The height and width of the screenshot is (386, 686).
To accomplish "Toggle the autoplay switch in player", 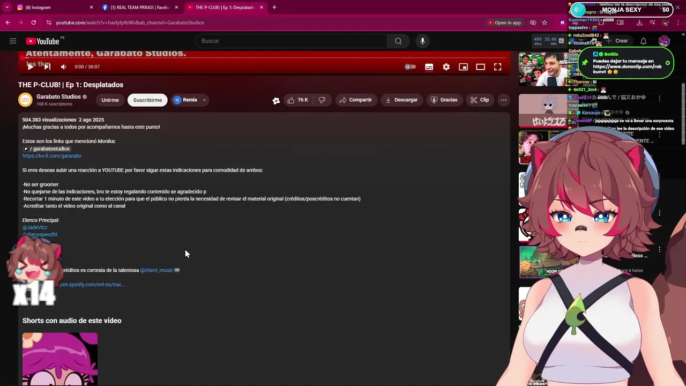I will (x=410, y=66).
